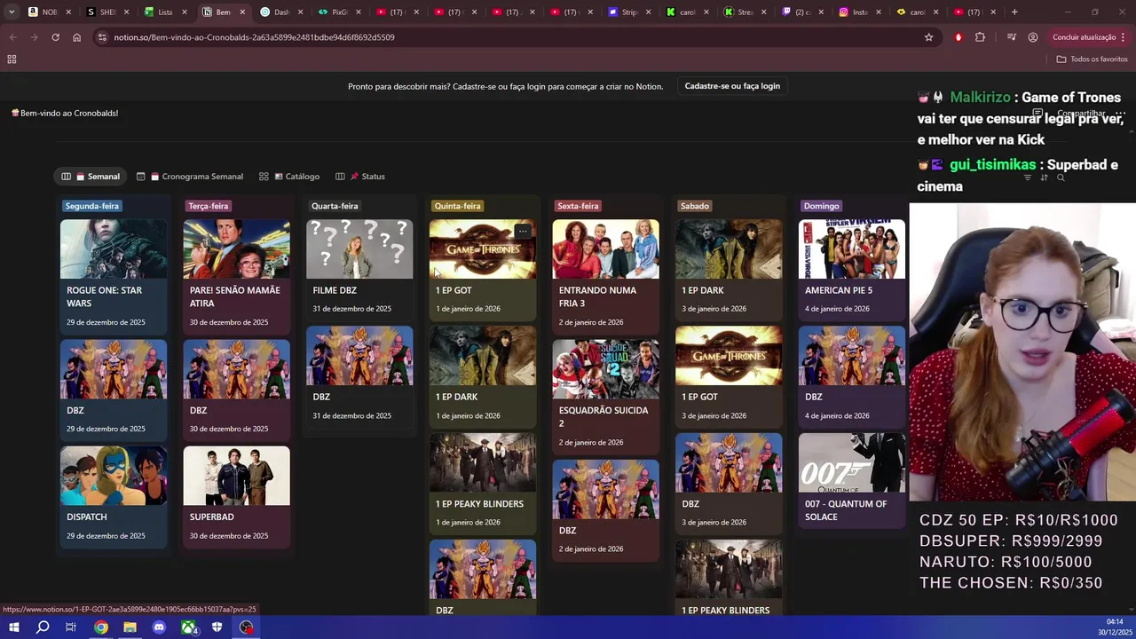
Task: Open the American Pie 5 card thumbnail
Action: point(852,249)
